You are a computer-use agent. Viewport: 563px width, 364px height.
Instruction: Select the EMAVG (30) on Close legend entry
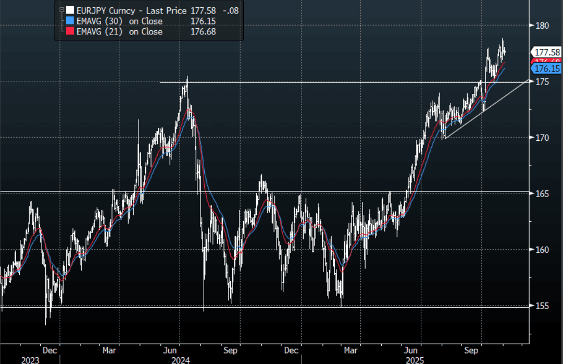(x=119, y=21)
